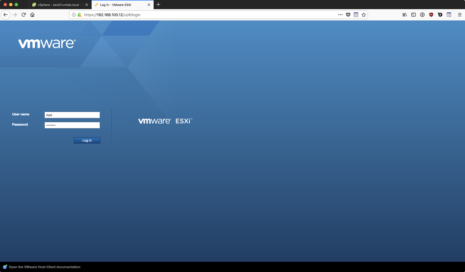The image size is (465, 272).
Task: Open the Firefox hamburger menu
Action: [x=460, y=15]
